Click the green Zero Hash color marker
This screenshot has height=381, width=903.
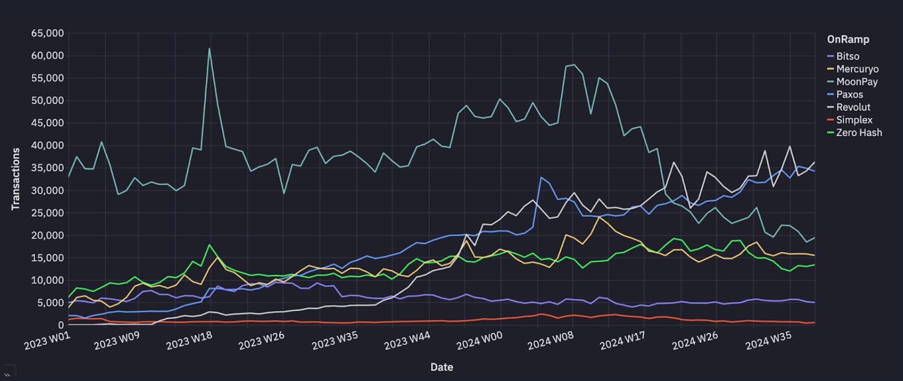click(x=831, y=133)
